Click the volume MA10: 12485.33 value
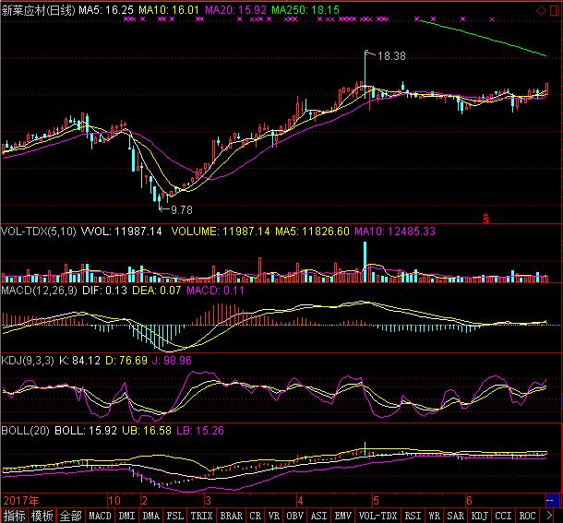Screen dimensions: 563x523 pos(395,232)
